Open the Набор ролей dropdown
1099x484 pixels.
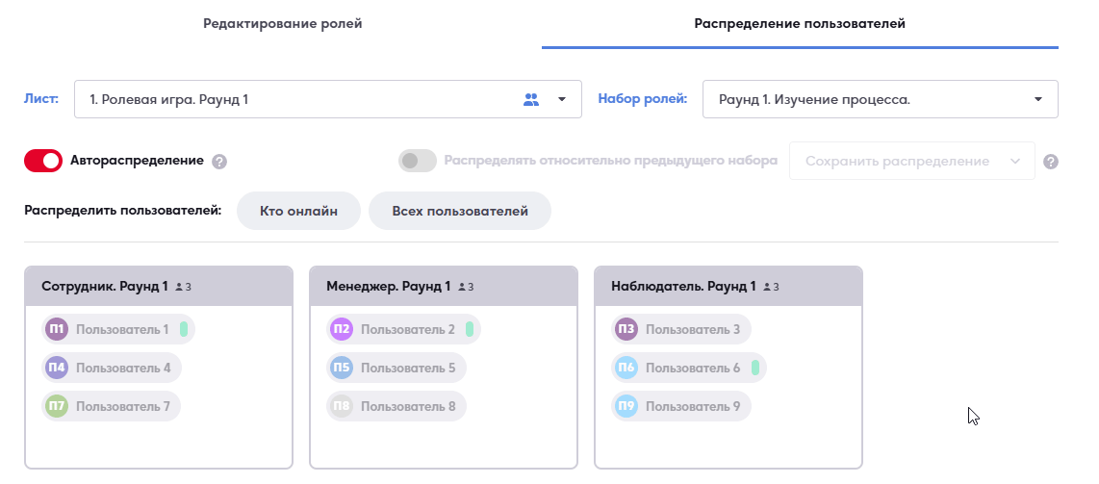880,99
